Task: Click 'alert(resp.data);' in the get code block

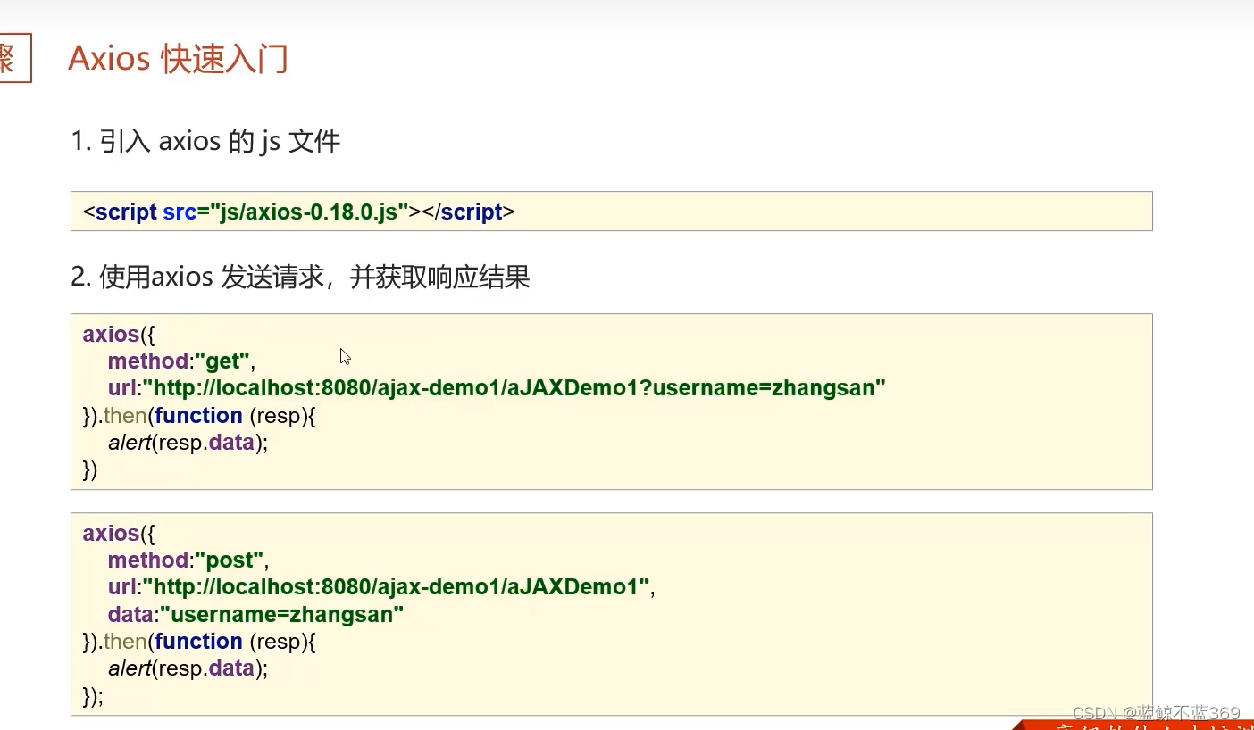Action: (x=188, y=442)
